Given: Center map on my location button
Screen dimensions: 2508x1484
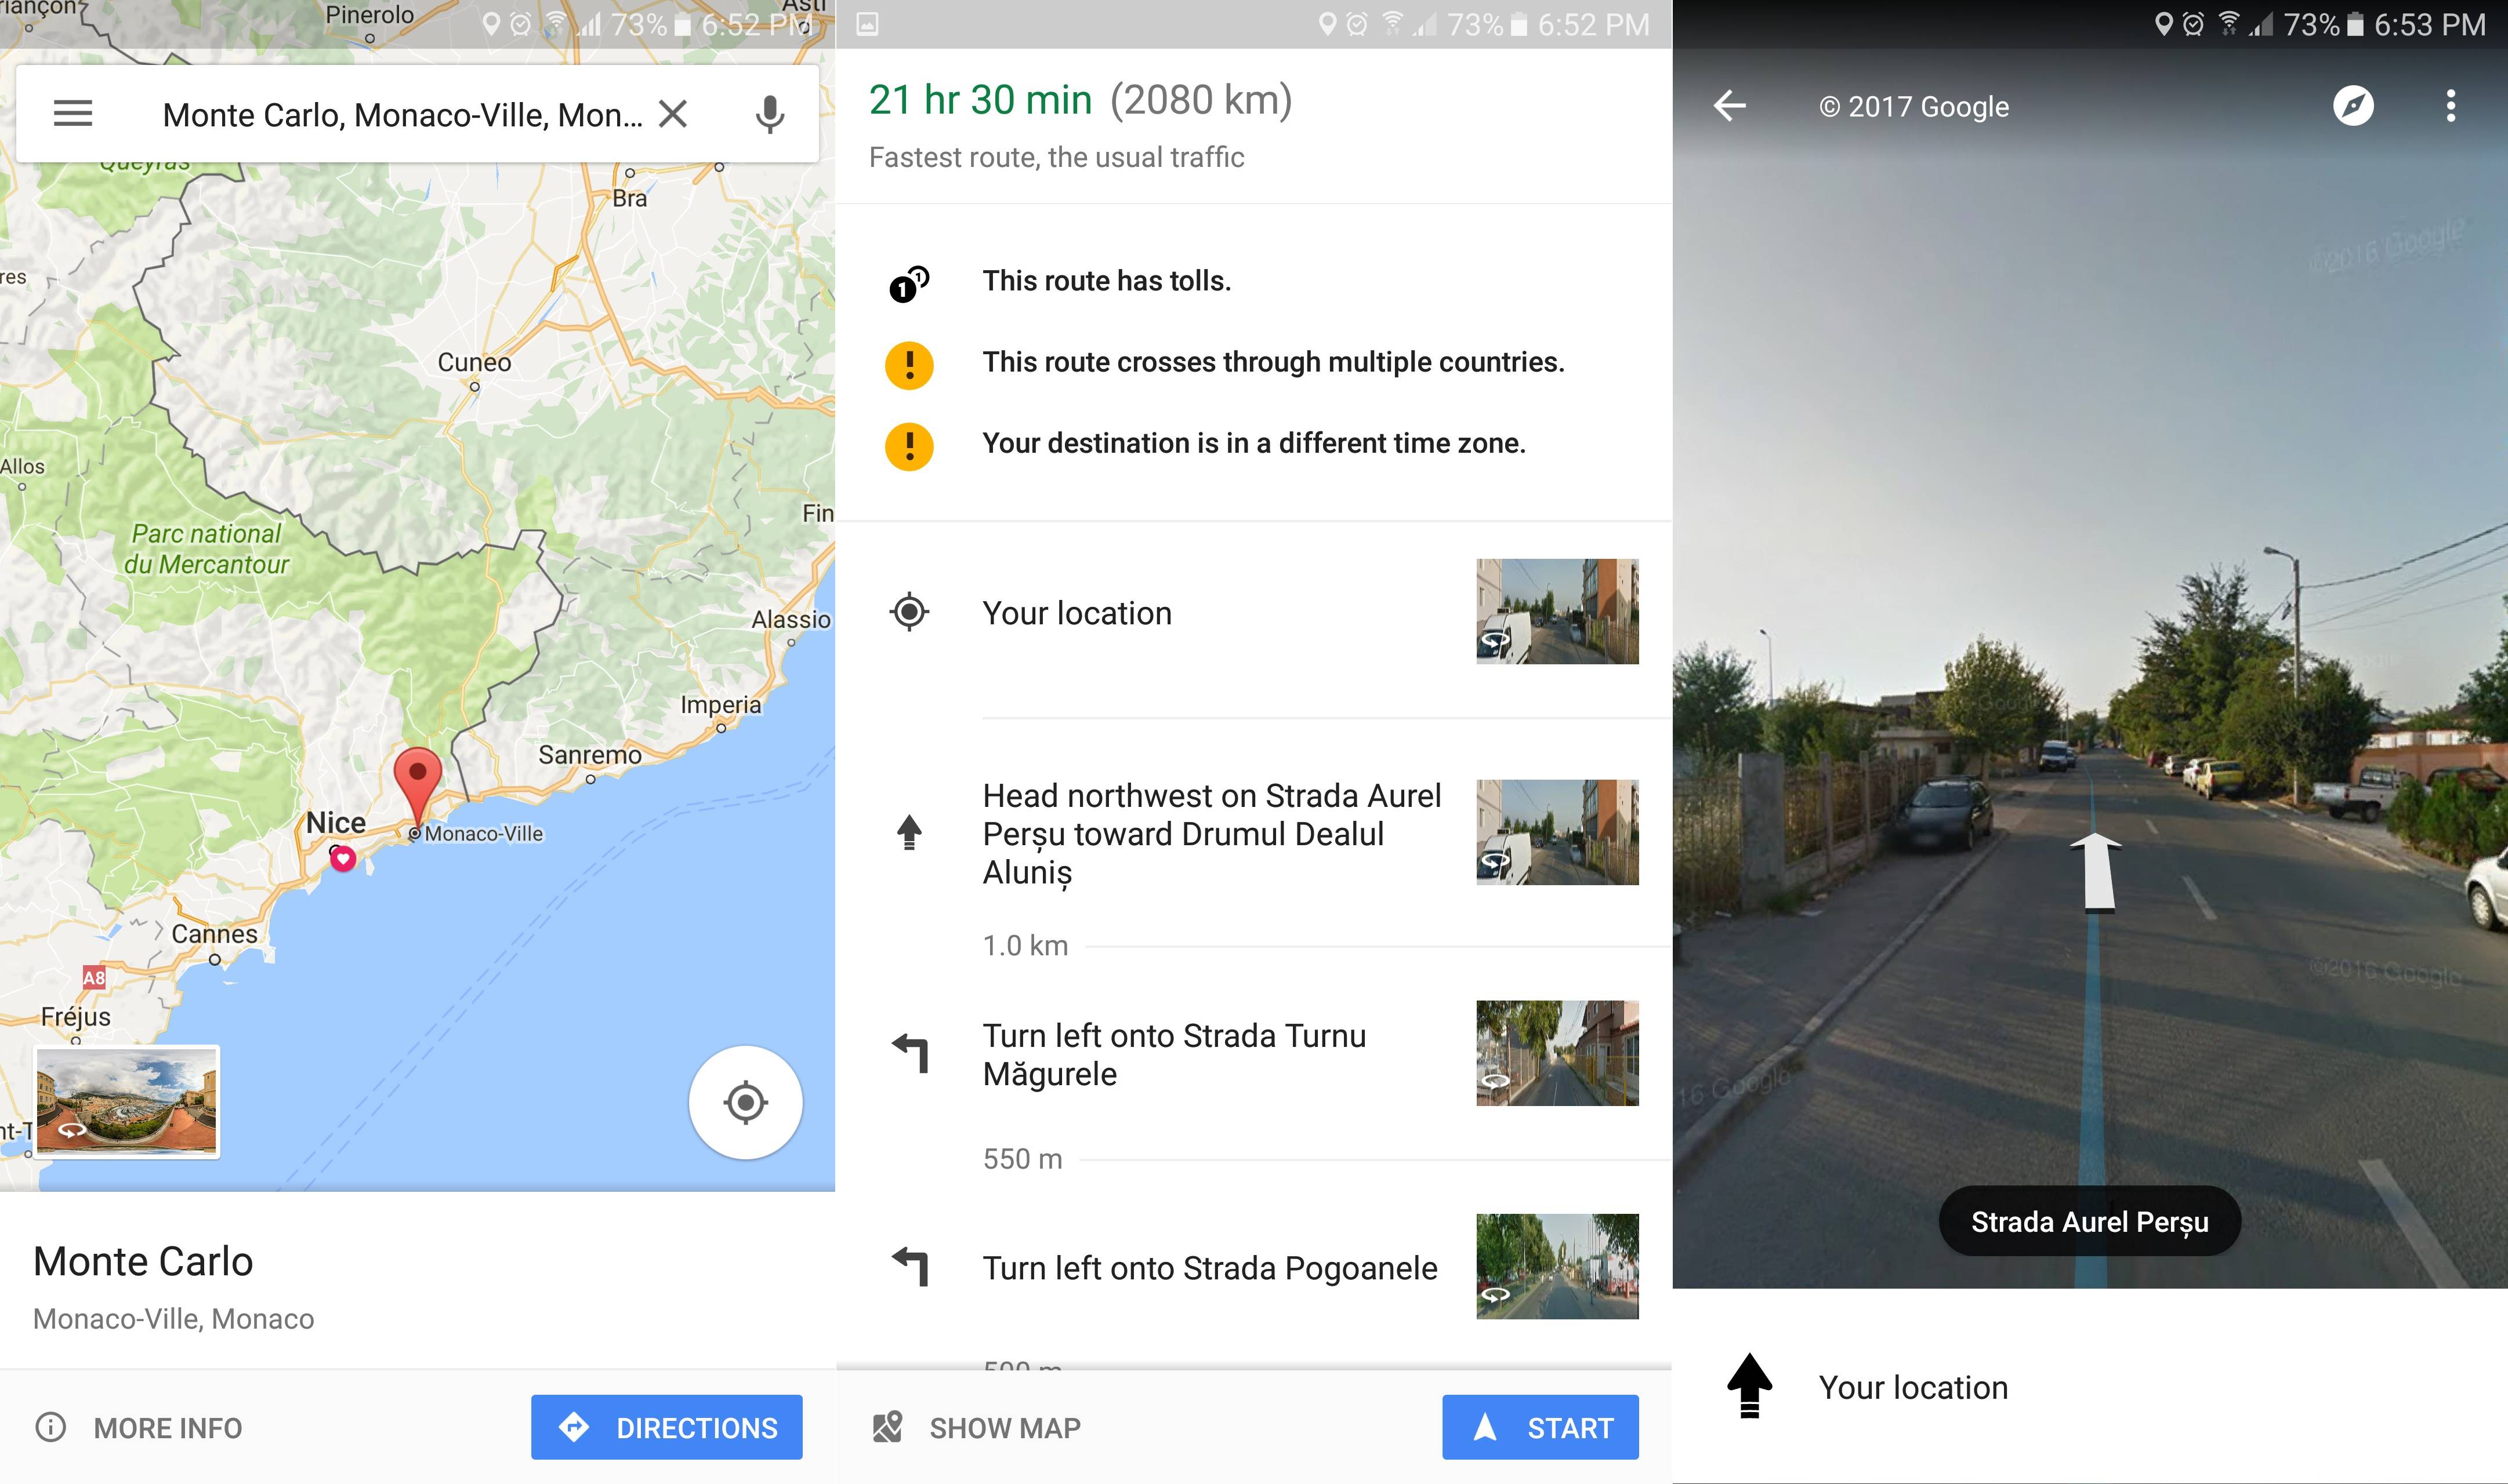Looking at the screenshot, I should pyautogui.click(x=745, y=1102).
